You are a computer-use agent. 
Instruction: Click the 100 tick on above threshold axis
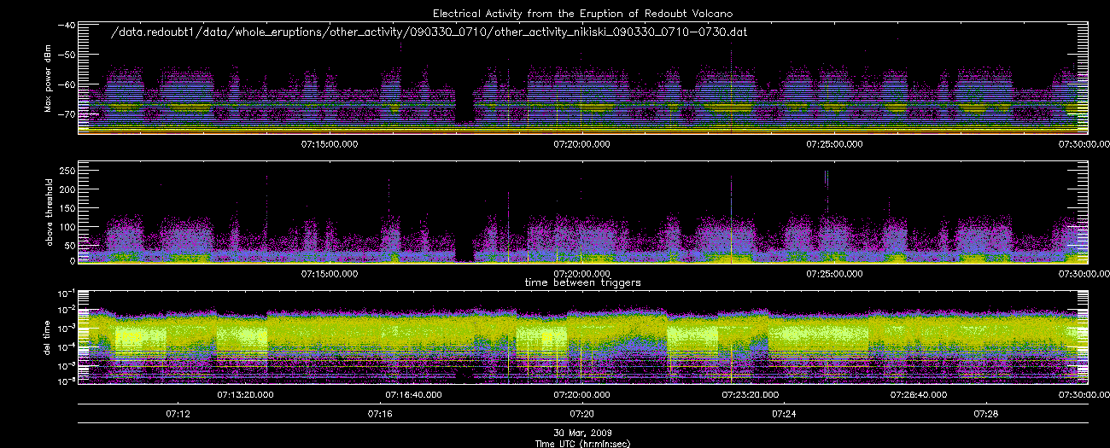(67, 225)
